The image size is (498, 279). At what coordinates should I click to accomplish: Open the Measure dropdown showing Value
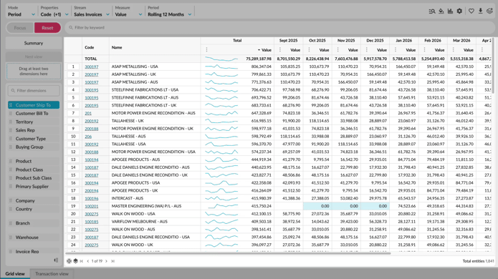(128, 11)
